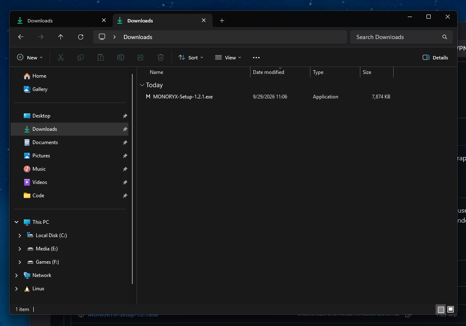Open Desktop in quick access
The height and width of the screenshot is (326, 466).
tap(69, 116)
